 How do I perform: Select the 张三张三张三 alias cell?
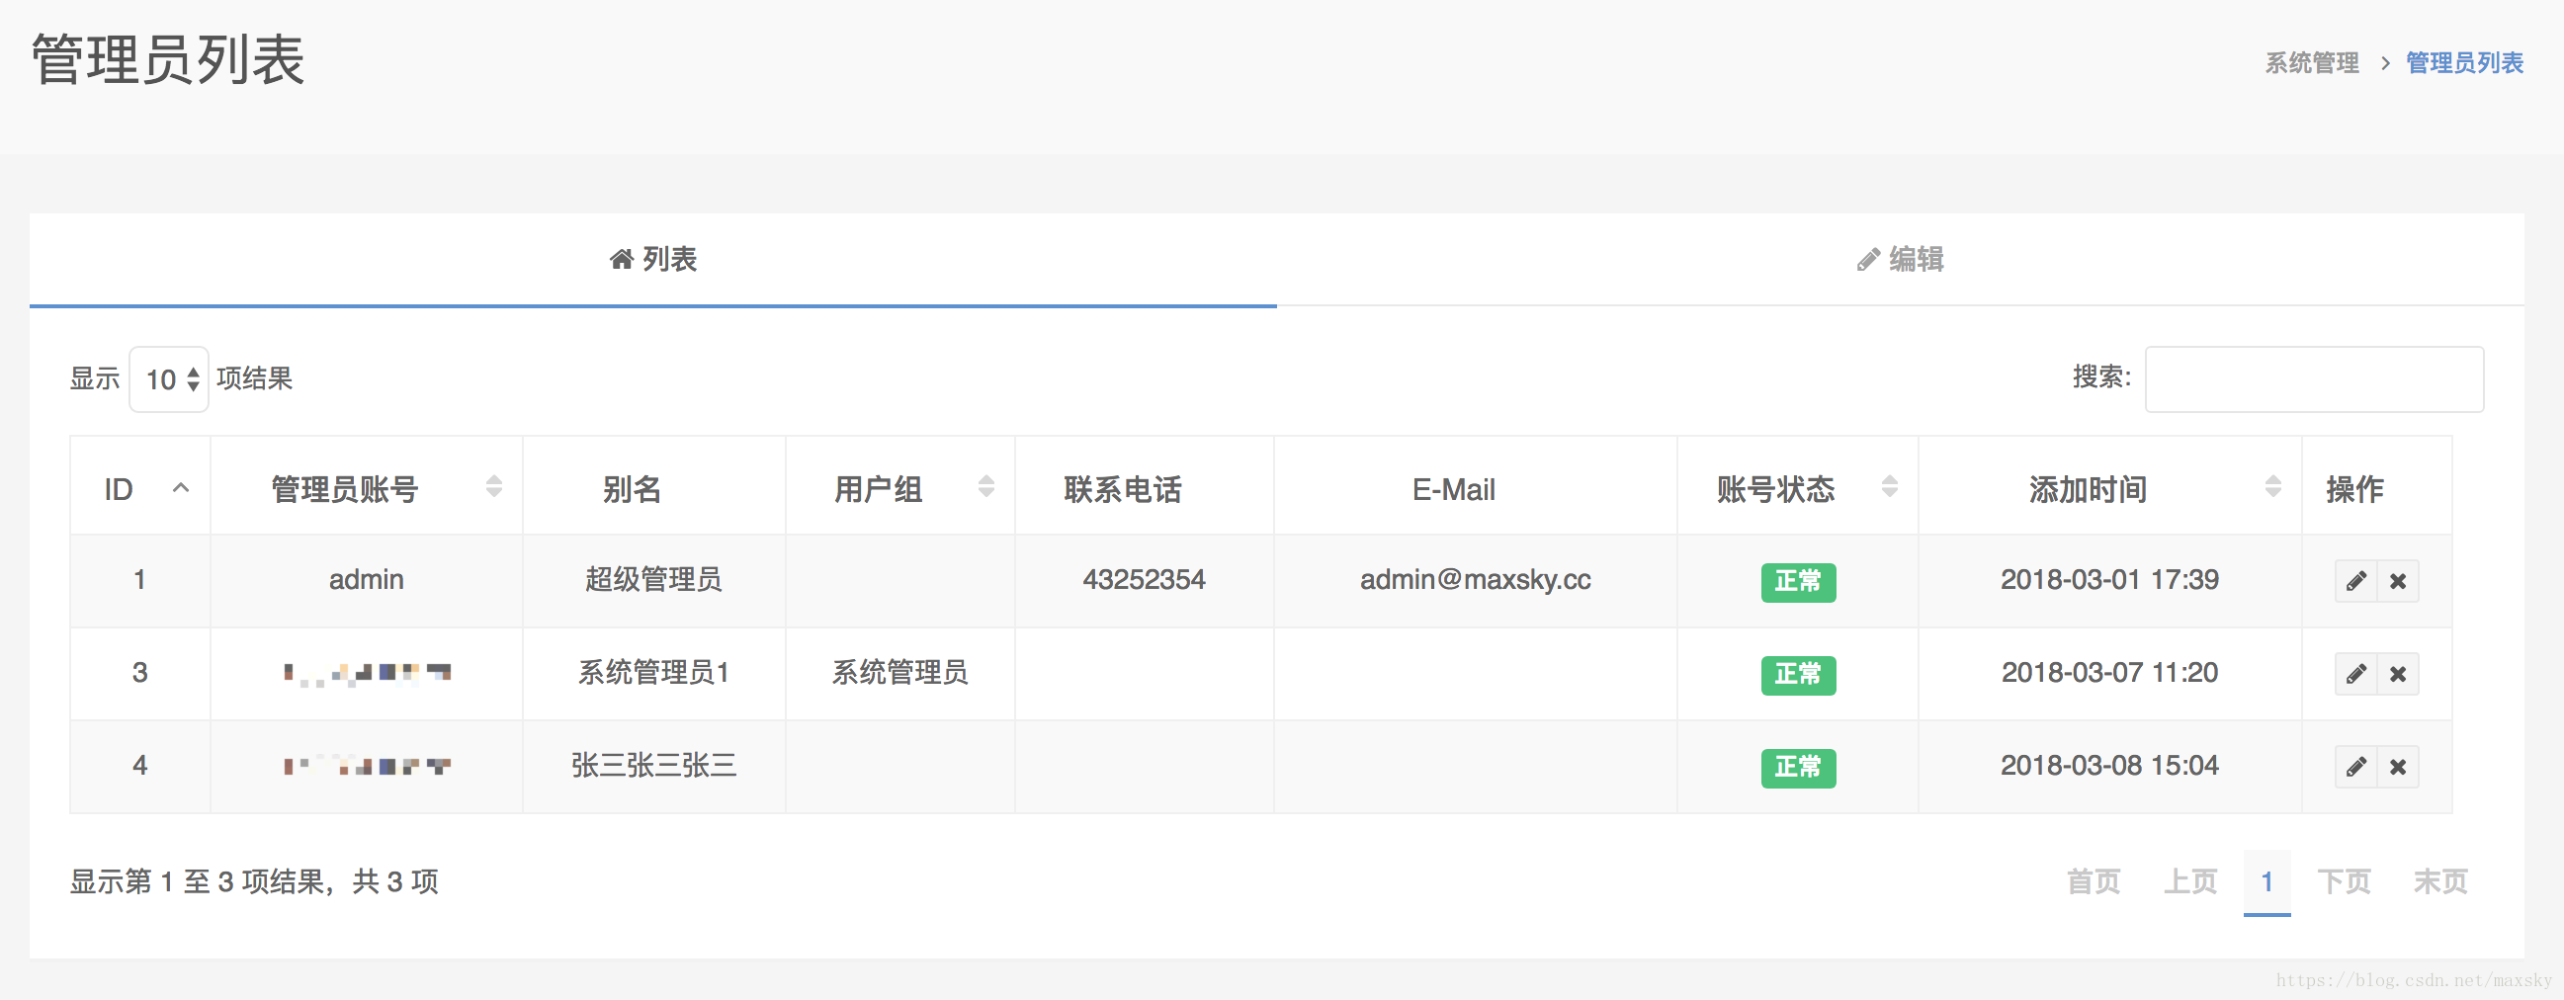point(653,765)
